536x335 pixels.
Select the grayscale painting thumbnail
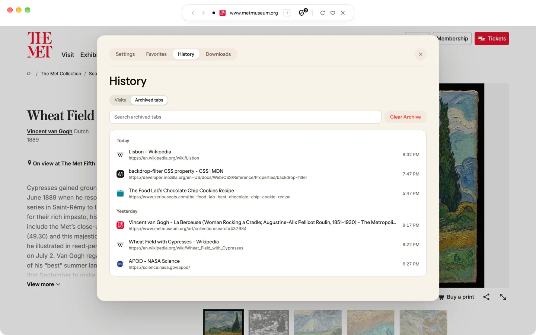coord(269,322)
